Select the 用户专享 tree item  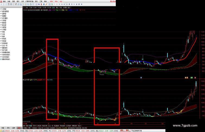5,50
